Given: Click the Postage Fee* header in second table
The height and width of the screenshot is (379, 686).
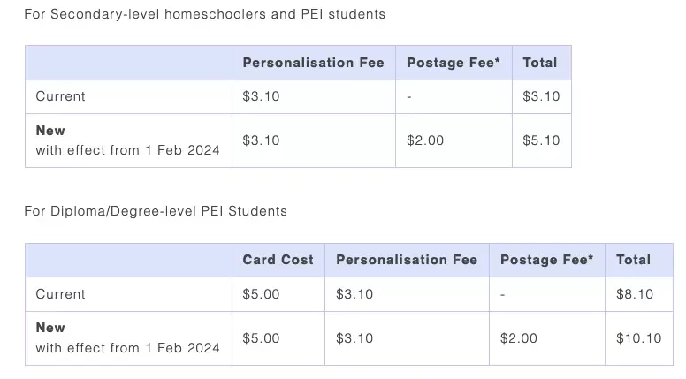Looking at the screenshot, I should tap(547, 260).
